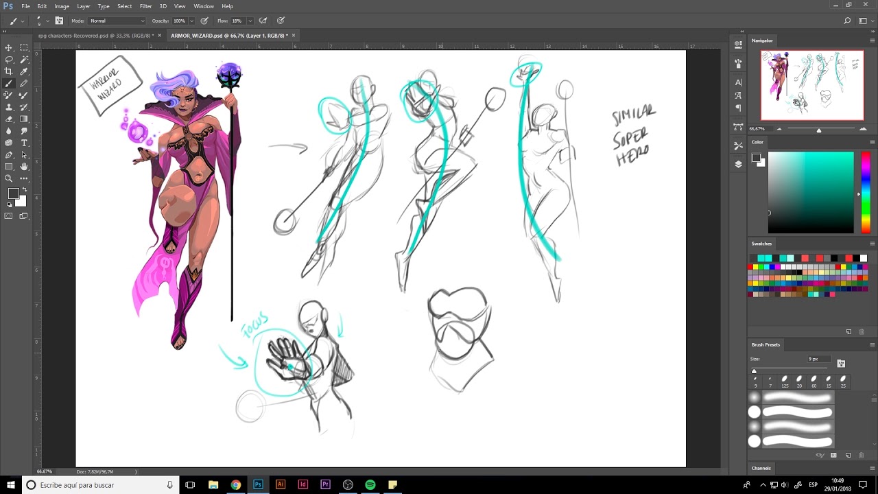Select the Hand tool
878x494 pixels.
coord(24,167)
